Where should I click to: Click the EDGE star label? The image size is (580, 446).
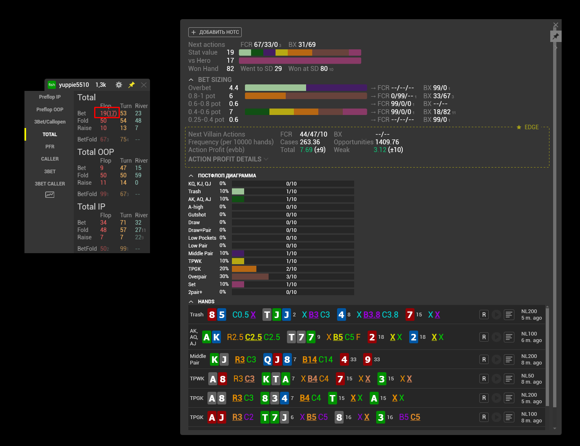coord(528,127)
